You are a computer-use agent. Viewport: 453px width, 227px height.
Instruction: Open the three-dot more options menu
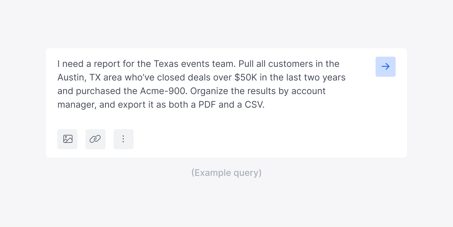click(123, 139)
